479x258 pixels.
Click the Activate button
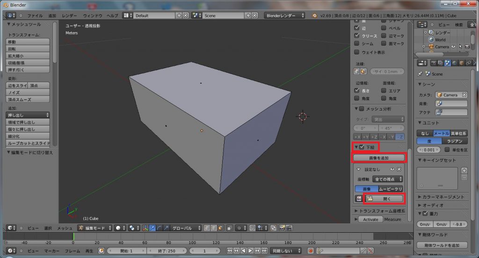coord(370,219)
